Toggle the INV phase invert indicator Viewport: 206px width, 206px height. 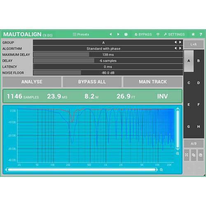162,96
